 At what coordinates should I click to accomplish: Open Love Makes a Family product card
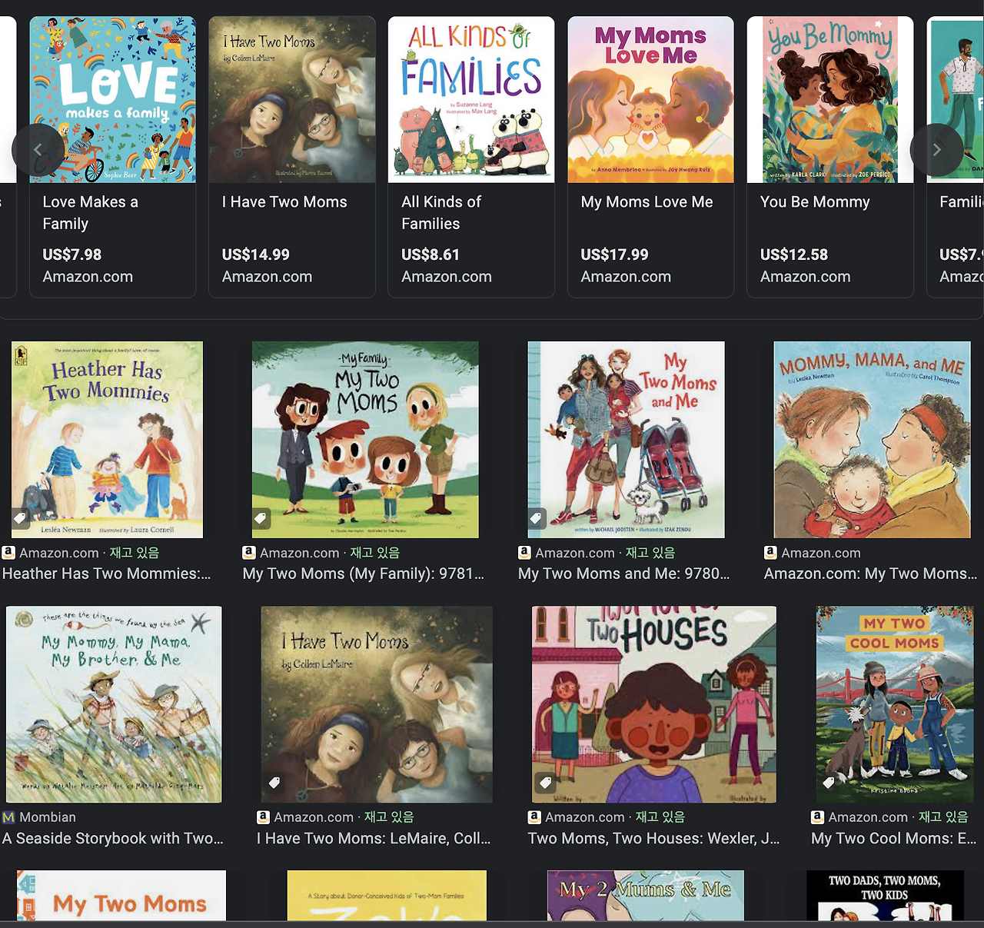112,157
